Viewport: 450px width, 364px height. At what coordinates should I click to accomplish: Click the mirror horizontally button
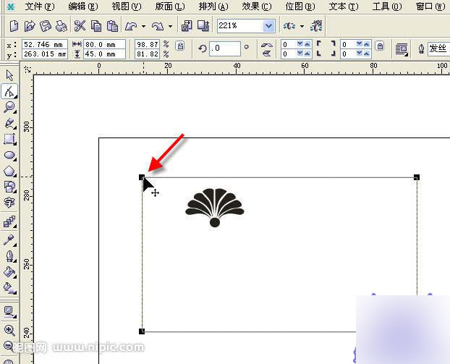pos(267,45)
